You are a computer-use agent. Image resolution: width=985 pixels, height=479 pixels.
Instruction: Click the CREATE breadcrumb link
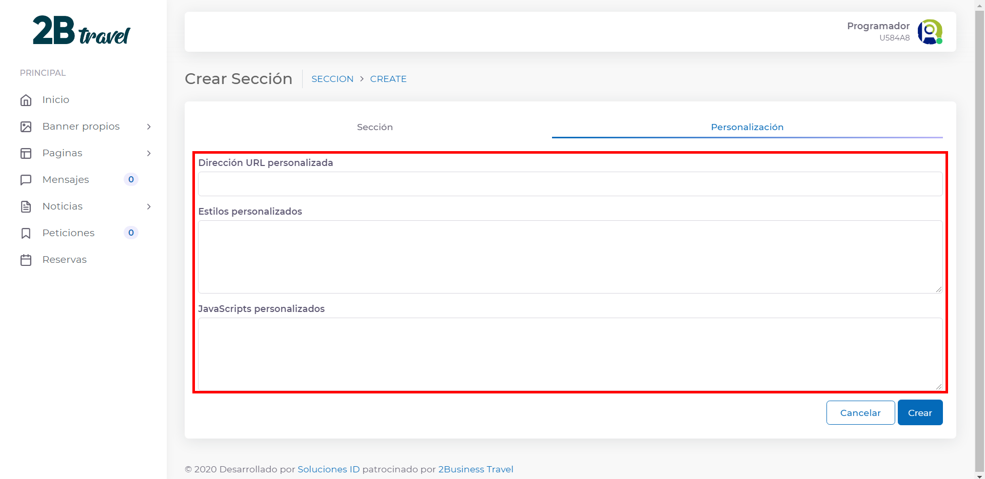click(x=388, y=79)
